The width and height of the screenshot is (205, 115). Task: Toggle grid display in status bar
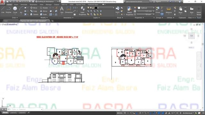tap(125, 113)
